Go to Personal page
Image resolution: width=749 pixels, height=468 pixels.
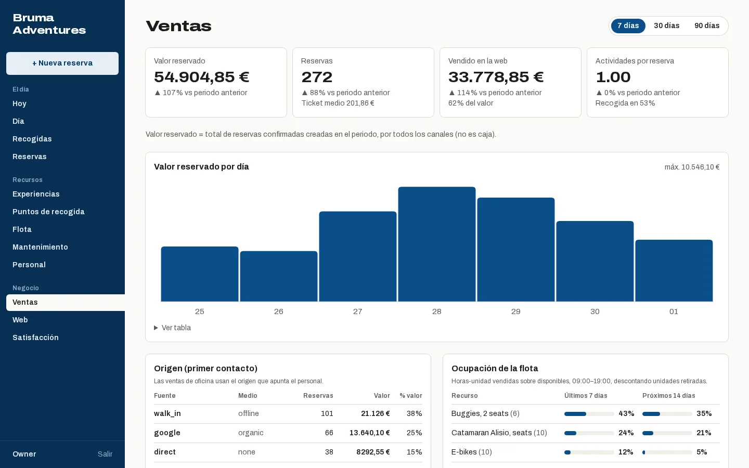[62, 265]
